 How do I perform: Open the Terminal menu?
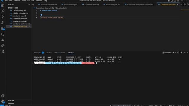pyautogui.click(x=39, y=1)
